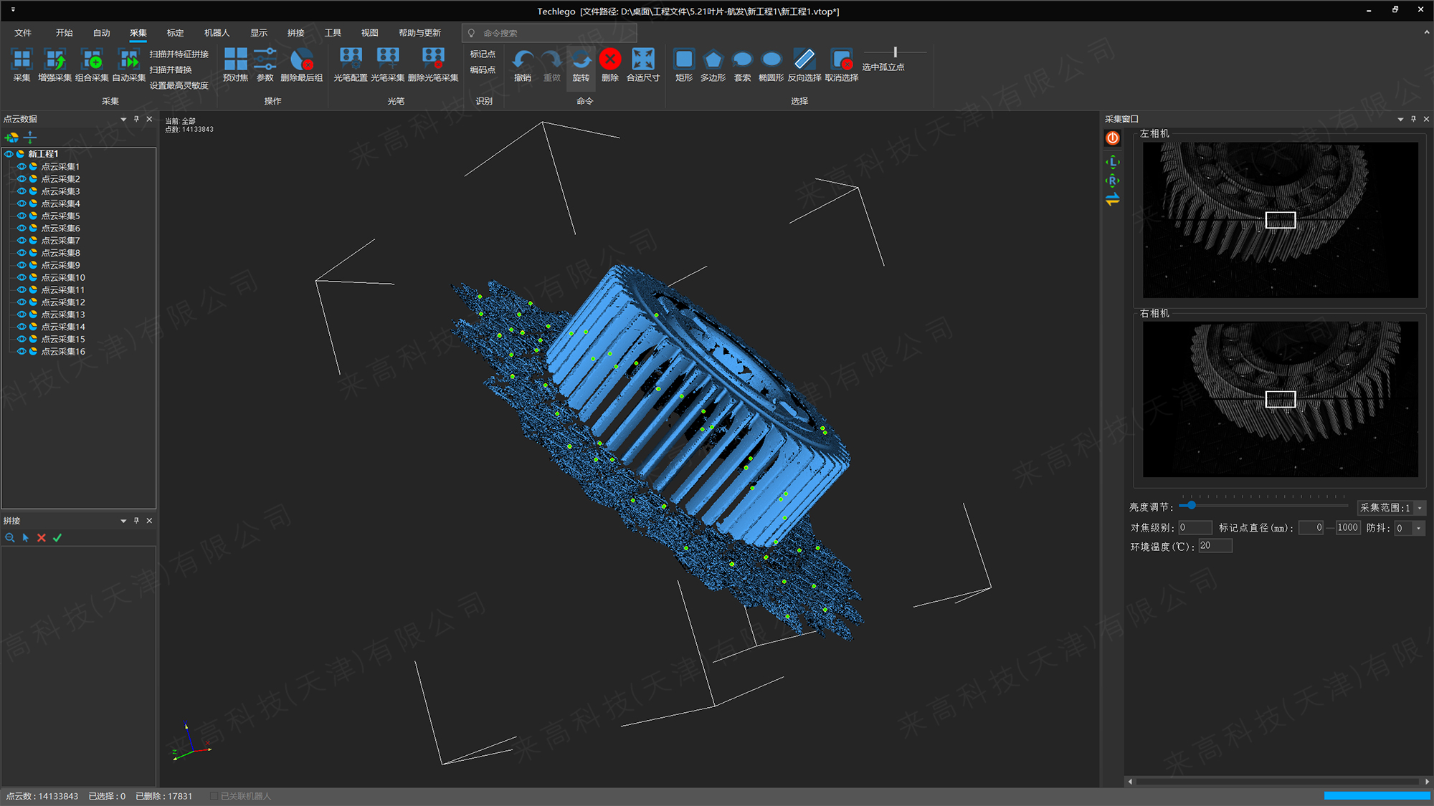Click the 合适尺寸 fit-size icon
Viewport: 1434px width, 806px height.
coord(643,60)
